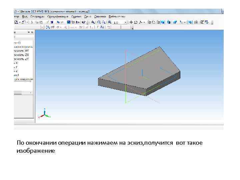Click the Redo arrow icon
This screenshot has width=240, height=180.
coord(62,22)
